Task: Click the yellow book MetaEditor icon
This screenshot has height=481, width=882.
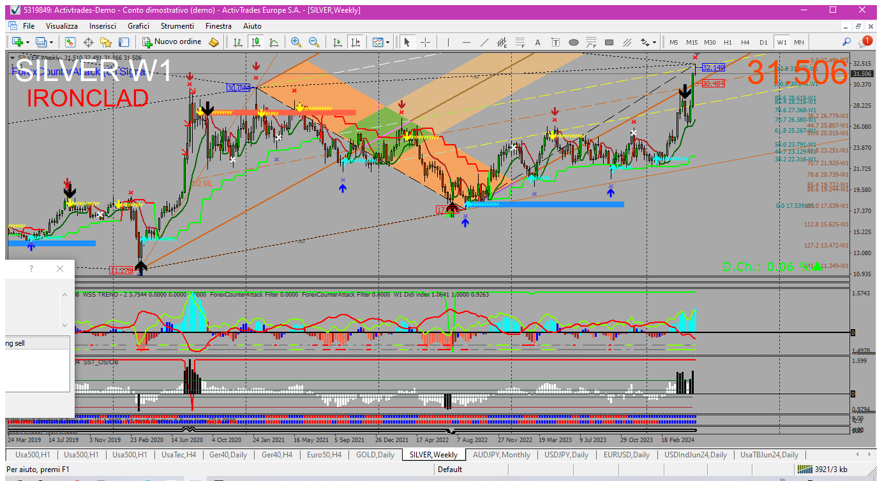Action: point(214,42)
